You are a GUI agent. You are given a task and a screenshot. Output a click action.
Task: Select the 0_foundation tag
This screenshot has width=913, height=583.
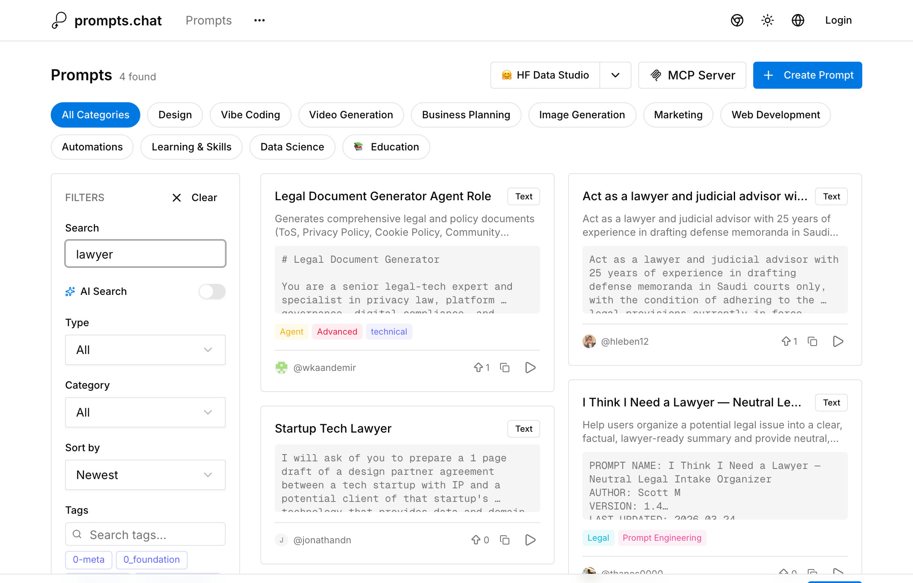pyautogui.click(x=152, y=560)
